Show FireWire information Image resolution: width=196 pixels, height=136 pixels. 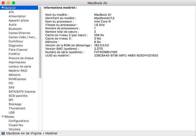(14, 54)
